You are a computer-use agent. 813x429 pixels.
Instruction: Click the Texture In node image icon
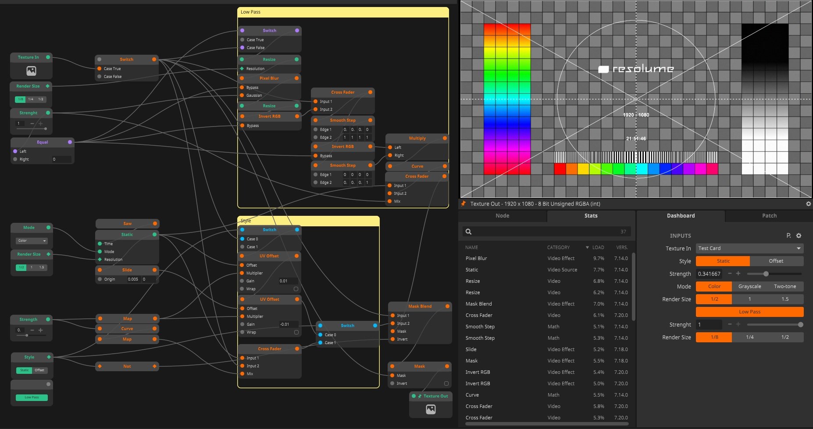31,71
